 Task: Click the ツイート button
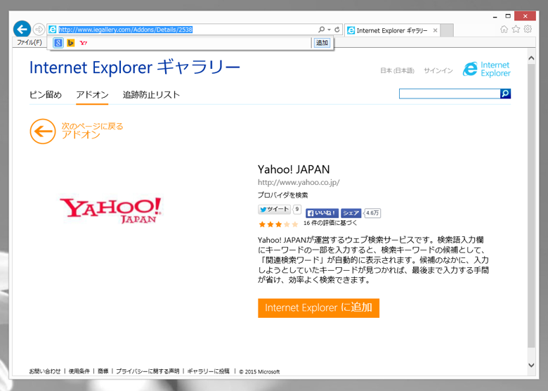pos(274,209)
